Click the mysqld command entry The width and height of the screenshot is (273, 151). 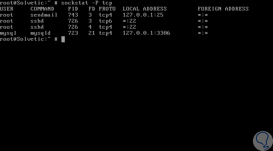[x=41, y=33]
